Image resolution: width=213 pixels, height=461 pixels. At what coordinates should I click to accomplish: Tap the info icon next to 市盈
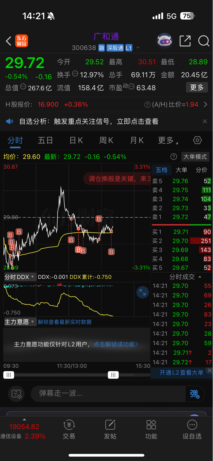pos(131,87)
